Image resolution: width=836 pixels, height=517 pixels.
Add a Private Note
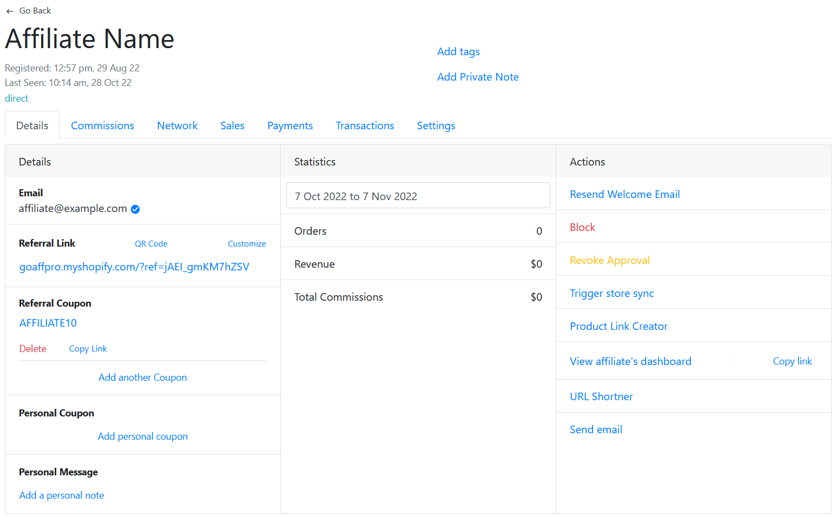click(x=477, y=77)
